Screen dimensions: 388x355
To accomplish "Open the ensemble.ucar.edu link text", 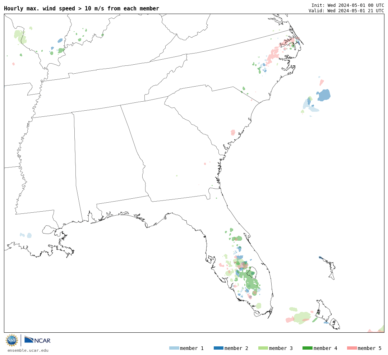I will 28,350.
